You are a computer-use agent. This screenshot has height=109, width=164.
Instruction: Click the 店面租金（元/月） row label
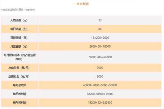pyautogui.click(x=19, y=77)
